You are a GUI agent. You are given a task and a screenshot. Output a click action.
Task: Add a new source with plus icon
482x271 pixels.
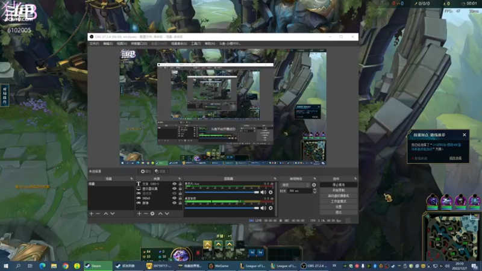pyautogui.click(x=139, y=213)
